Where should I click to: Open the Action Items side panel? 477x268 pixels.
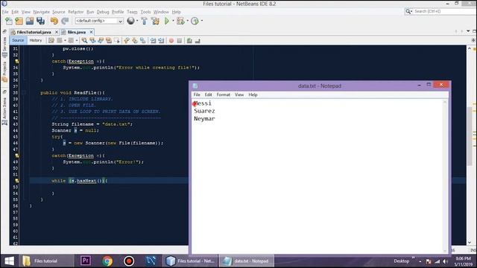(x=4, y=111)
